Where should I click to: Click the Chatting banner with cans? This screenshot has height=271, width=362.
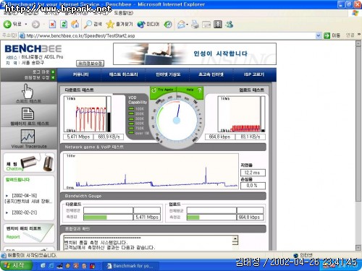point(29,163)
